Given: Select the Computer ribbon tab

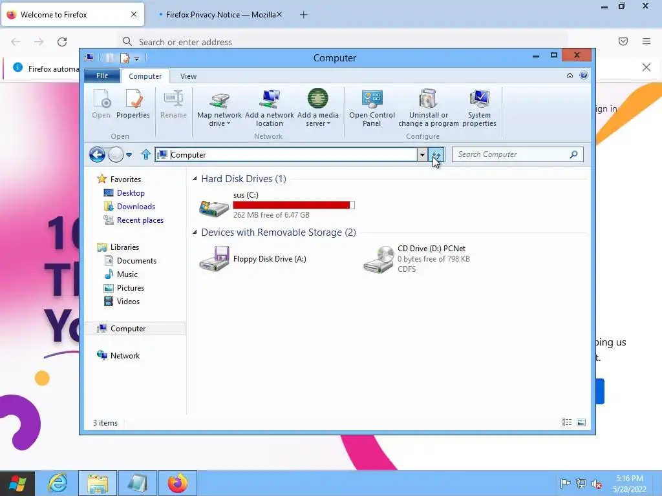Looking at the screenshot, I should tap(145, 76).
